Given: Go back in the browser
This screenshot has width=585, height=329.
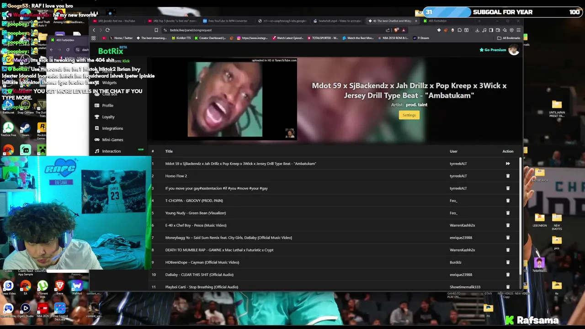Looking at the screenshot, I should click(x=94, y=30).
